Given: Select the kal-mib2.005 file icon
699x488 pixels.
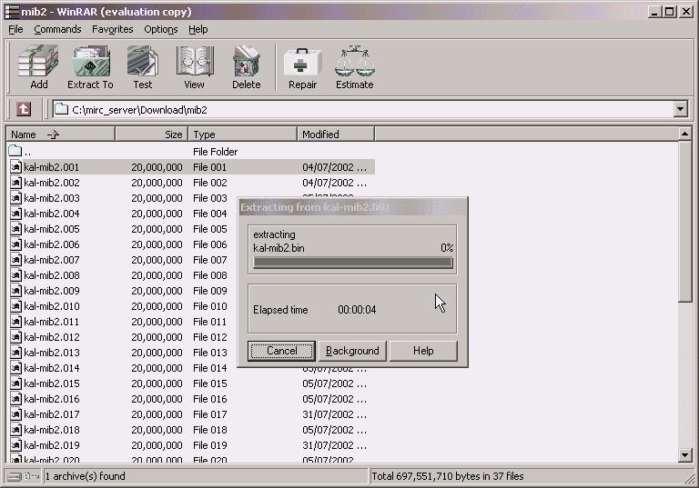Looking at the screenshot, I should 16,229.
